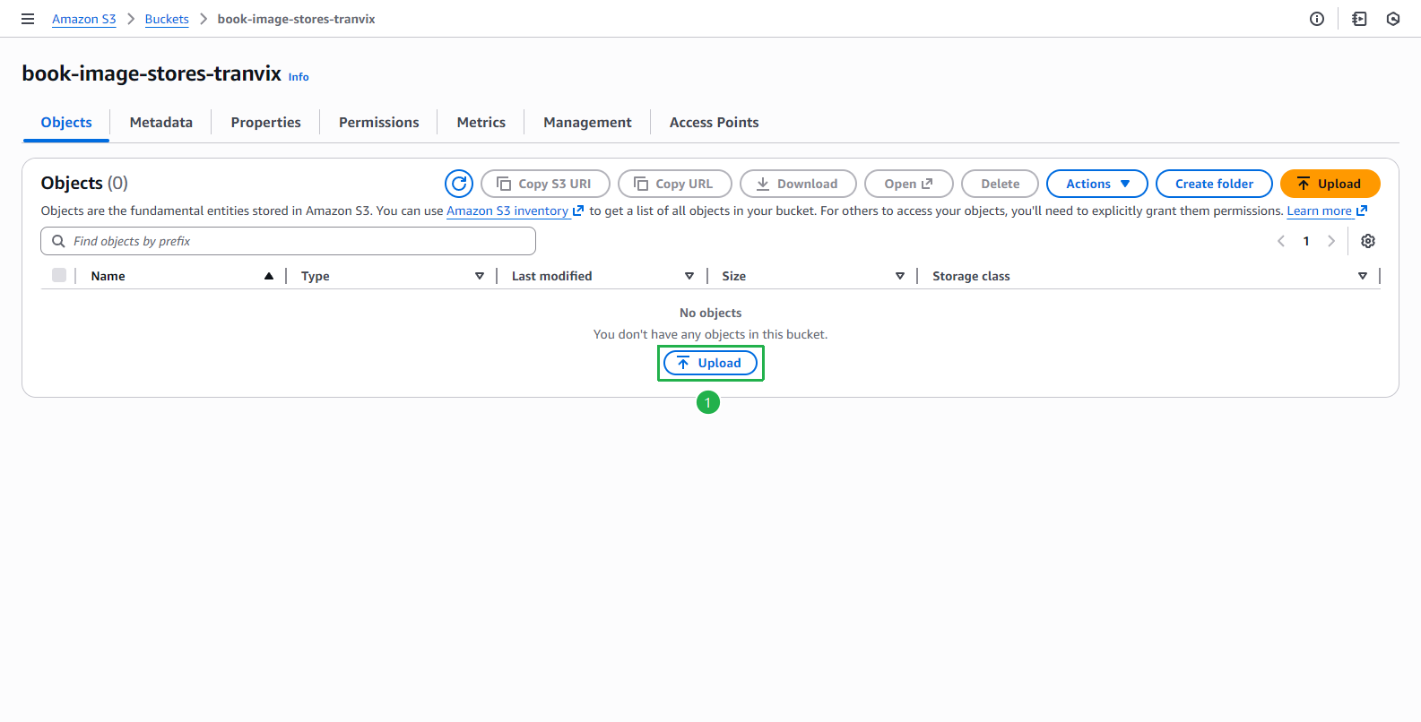The height and width of the screenshot is (722, 1421).
Task: Switch to the Objects tab
Action: coord(66,123)
